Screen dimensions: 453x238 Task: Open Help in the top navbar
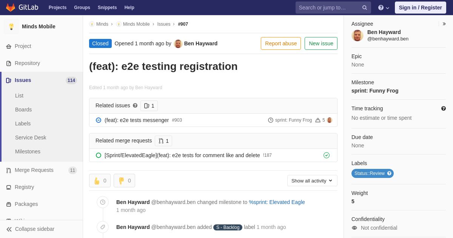point(129,8)
